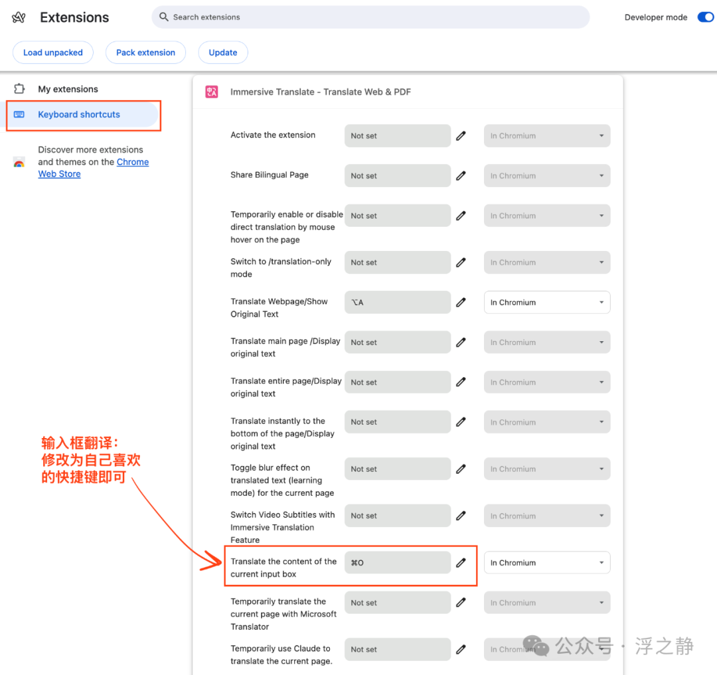Click the Chrome Web Store rainbow icon
Screen dimensions: 717x675
click(x=19, y=162)
